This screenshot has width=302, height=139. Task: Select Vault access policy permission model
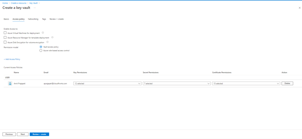click(x=41, y=47)
